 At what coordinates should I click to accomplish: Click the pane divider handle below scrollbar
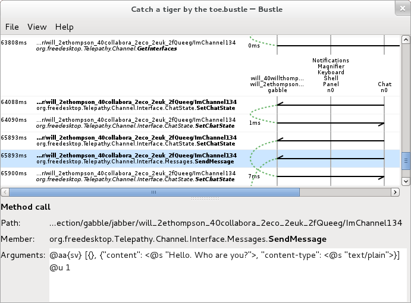coord(205,198)
